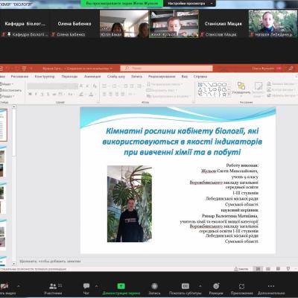Screen dimensions: 298x298
Task: Toggle strikethrough formatting
Action: tap(54, 94)
